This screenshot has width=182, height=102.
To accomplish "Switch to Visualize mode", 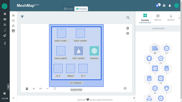I will [81, 9].
